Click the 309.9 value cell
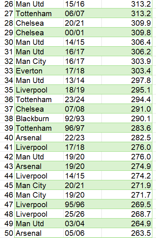 127,23
